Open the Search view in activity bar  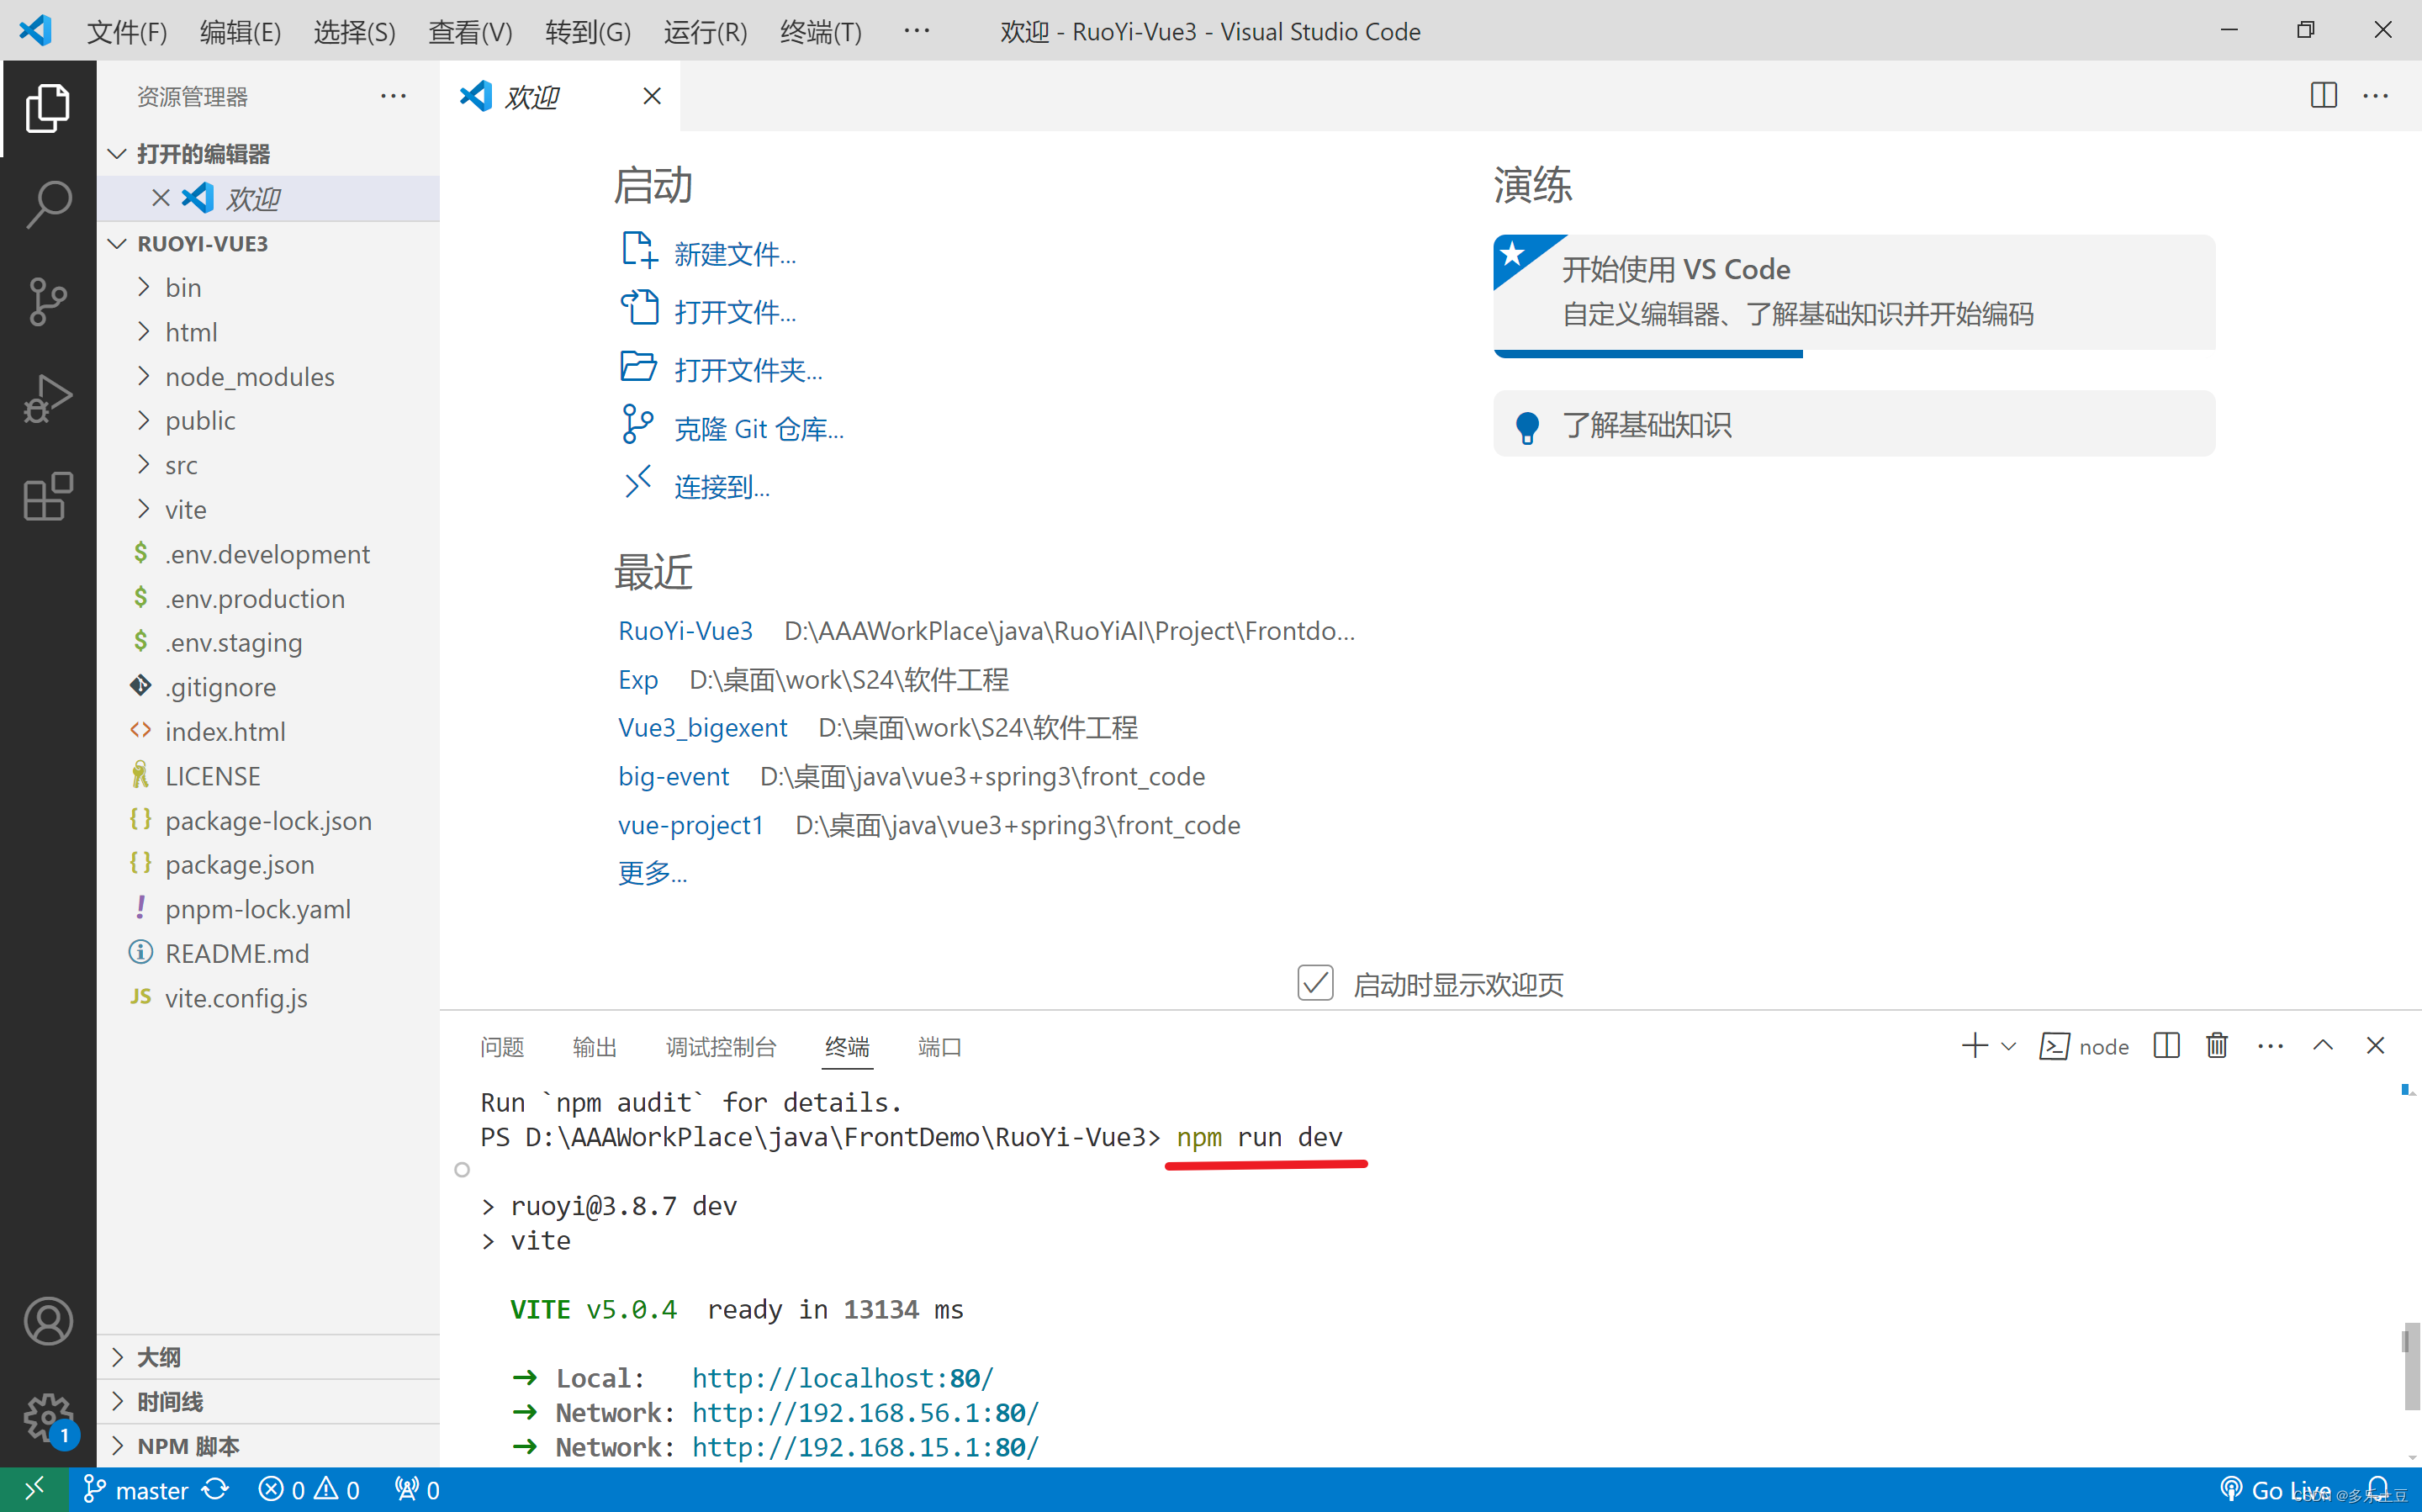pos(48,203)
